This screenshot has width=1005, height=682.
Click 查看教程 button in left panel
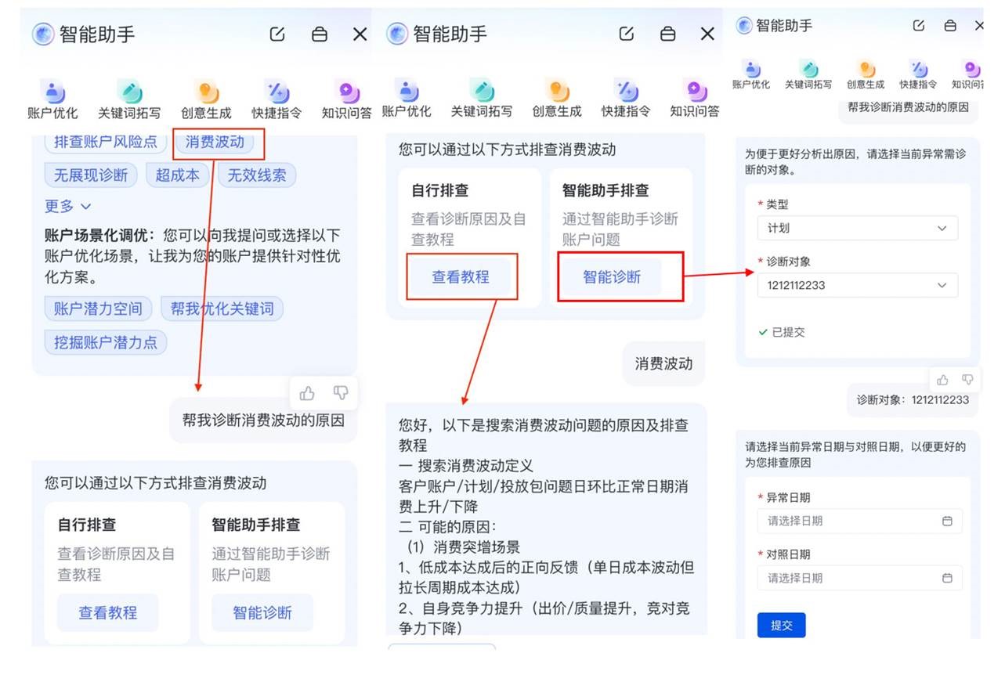pyautogui.click(x=107, y=612)
